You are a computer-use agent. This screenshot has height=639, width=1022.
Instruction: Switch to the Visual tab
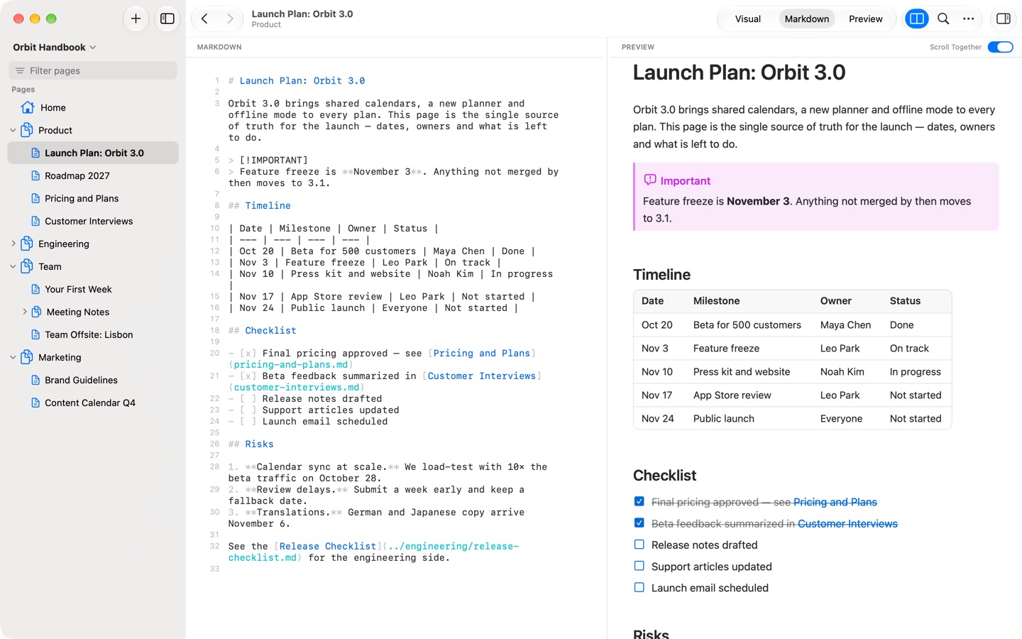pos(747,18)
